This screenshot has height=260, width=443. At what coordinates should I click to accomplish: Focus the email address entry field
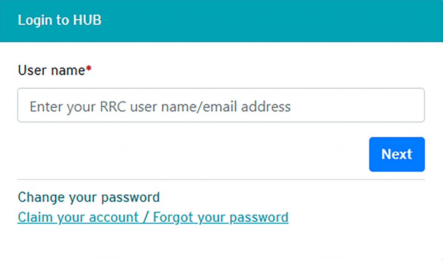tap(221, 105)
